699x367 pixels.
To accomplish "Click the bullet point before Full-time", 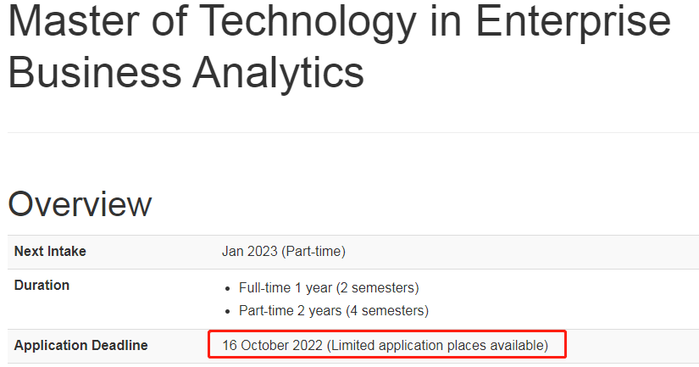I will (228, 289).
